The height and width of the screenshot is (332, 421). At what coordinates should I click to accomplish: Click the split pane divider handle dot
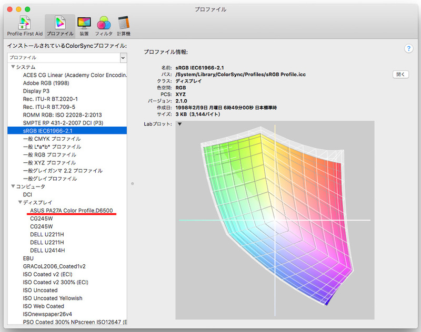click(x=133, y=183)
